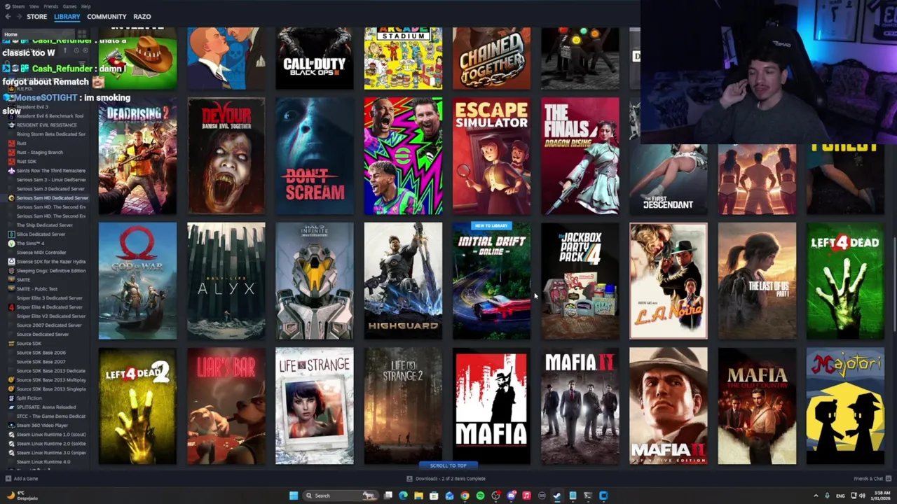Open the Mafia II Definitive Edition cover
This screenshot has width=897, height=504.
669,406
